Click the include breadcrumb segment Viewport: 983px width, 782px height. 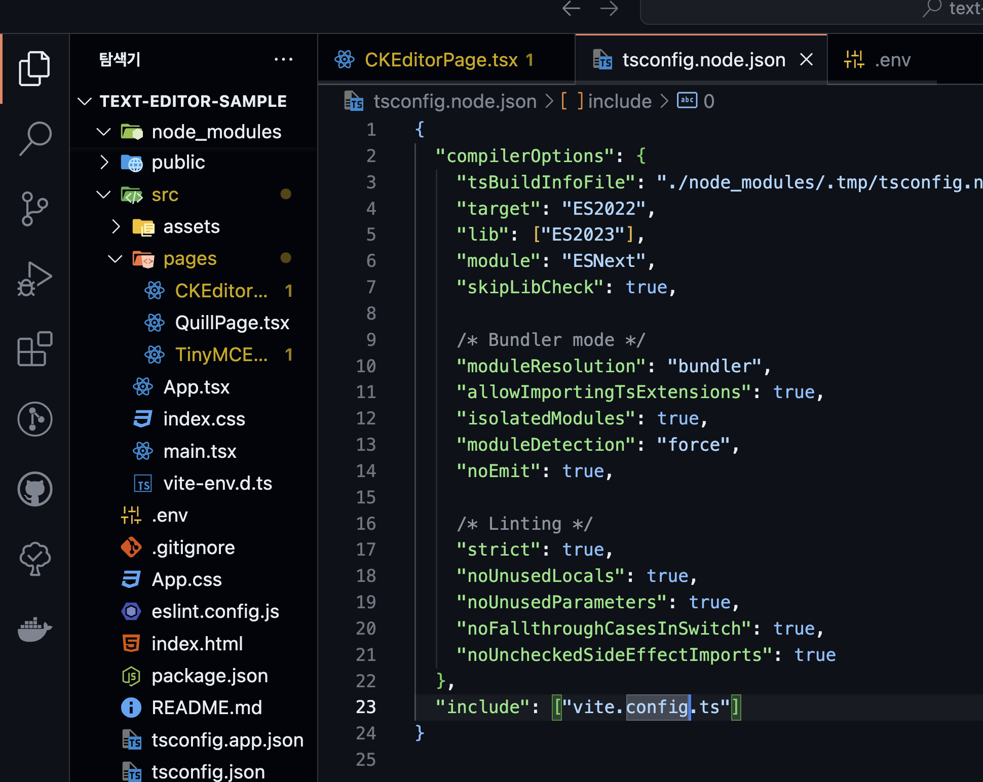(x=620, y=101)
